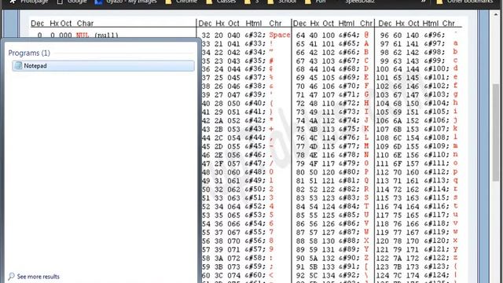Click the &#65; Html code cell
503x283 pixels.
349,44
